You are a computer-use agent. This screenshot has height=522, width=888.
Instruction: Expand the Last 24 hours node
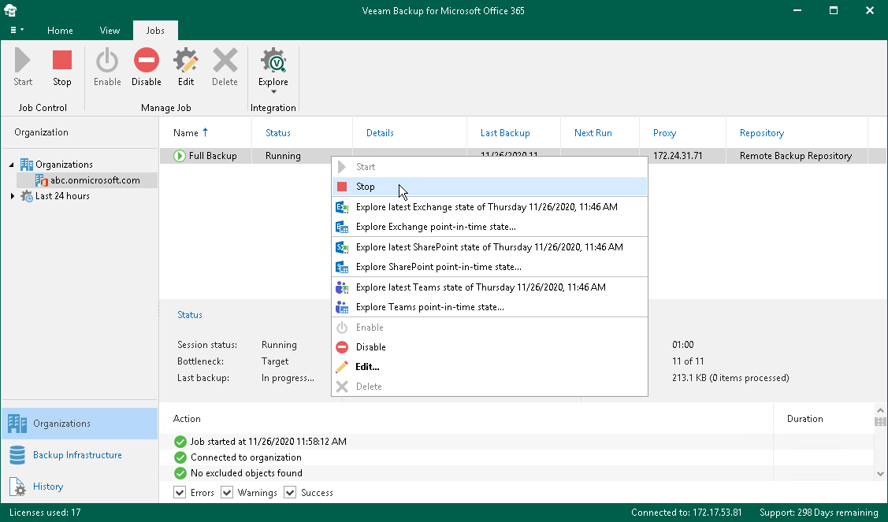point(12,196)
